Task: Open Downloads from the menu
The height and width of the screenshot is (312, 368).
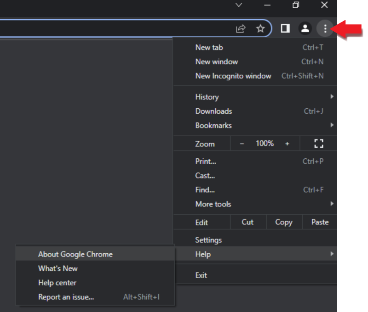Action: click(213, 111)
